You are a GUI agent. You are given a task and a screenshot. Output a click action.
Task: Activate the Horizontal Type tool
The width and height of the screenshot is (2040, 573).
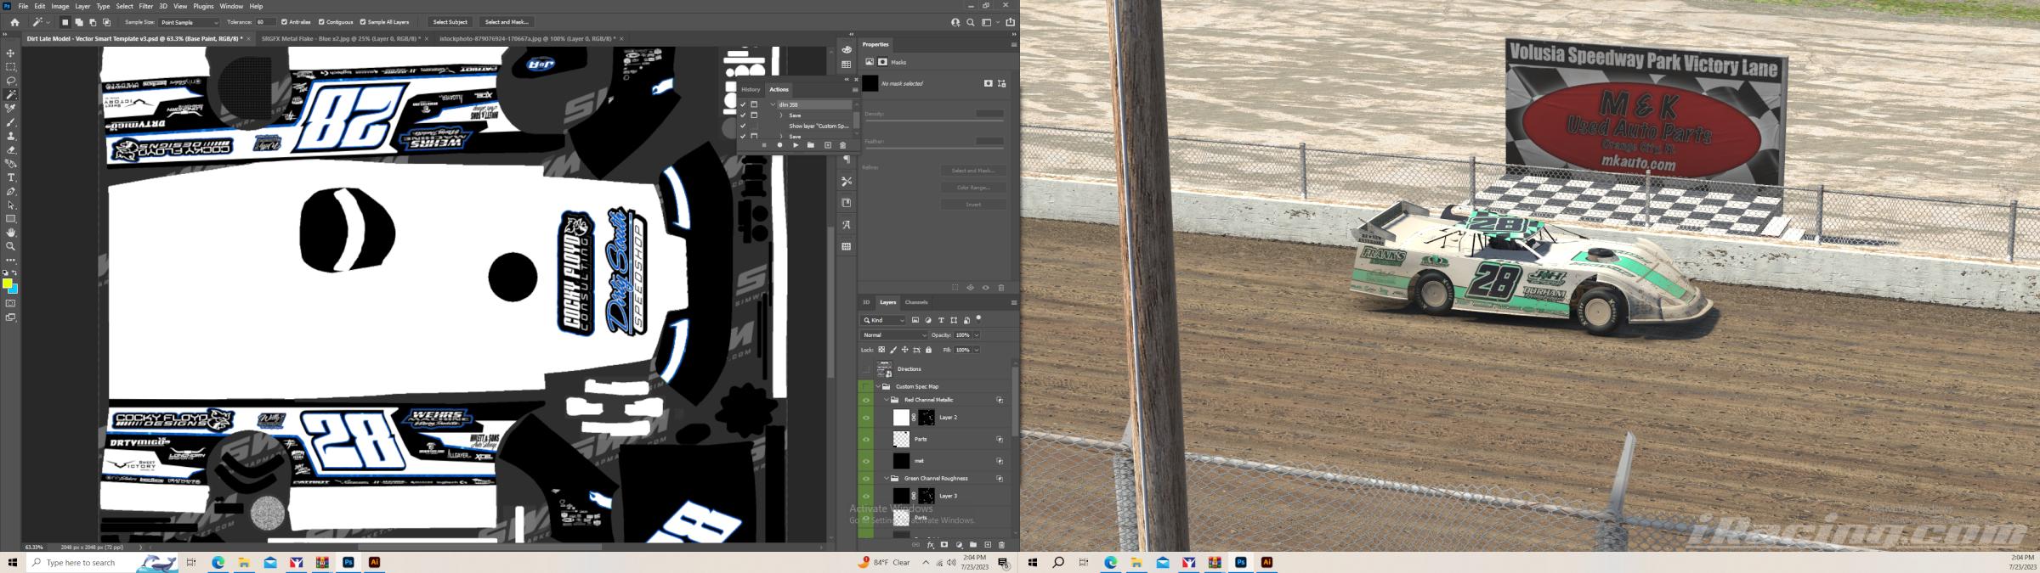point(11,177)
